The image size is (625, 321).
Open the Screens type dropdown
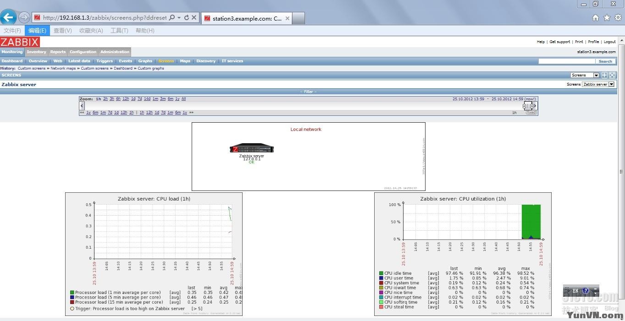point(585,75)
